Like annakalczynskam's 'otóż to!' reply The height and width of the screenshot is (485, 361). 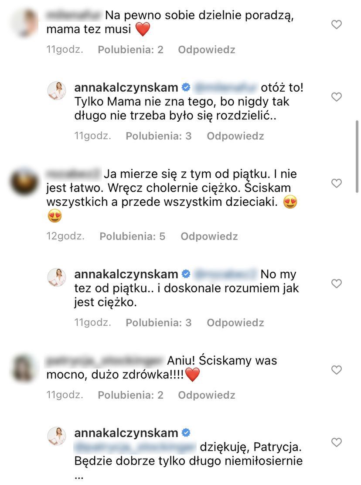point(336,97)
